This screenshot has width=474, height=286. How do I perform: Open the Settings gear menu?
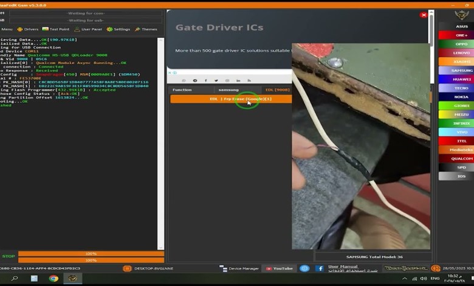(118, 29)
